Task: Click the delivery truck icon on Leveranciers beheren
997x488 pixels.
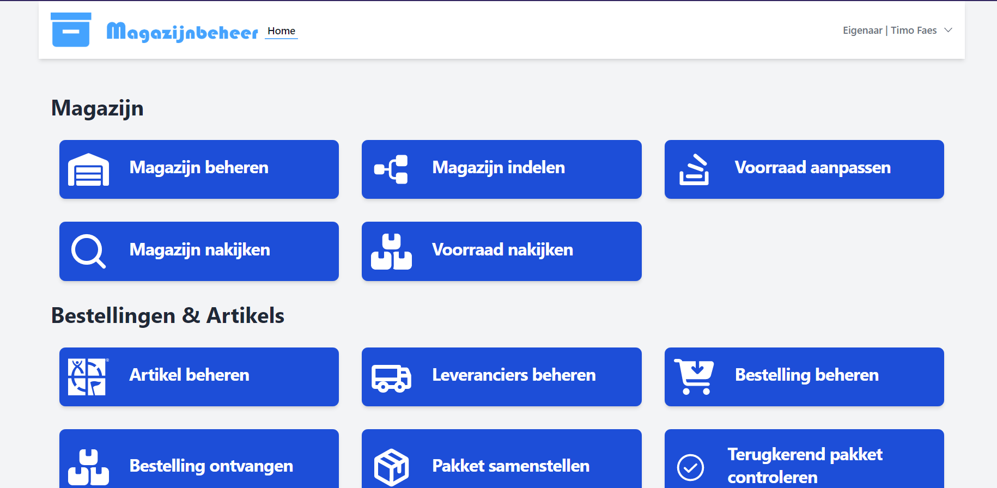Action: click(x=391, y=378)
